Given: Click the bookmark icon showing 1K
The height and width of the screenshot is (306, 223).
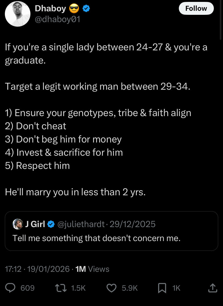Looking at the screenshot, I should tap(162, 288).
